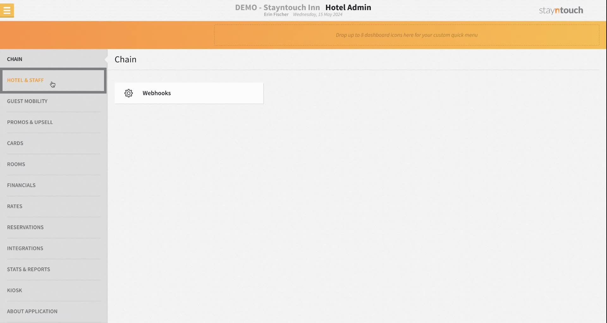Click the custom quick menu drop area
The height and width of the screenshot is (323, 607).
407,35
